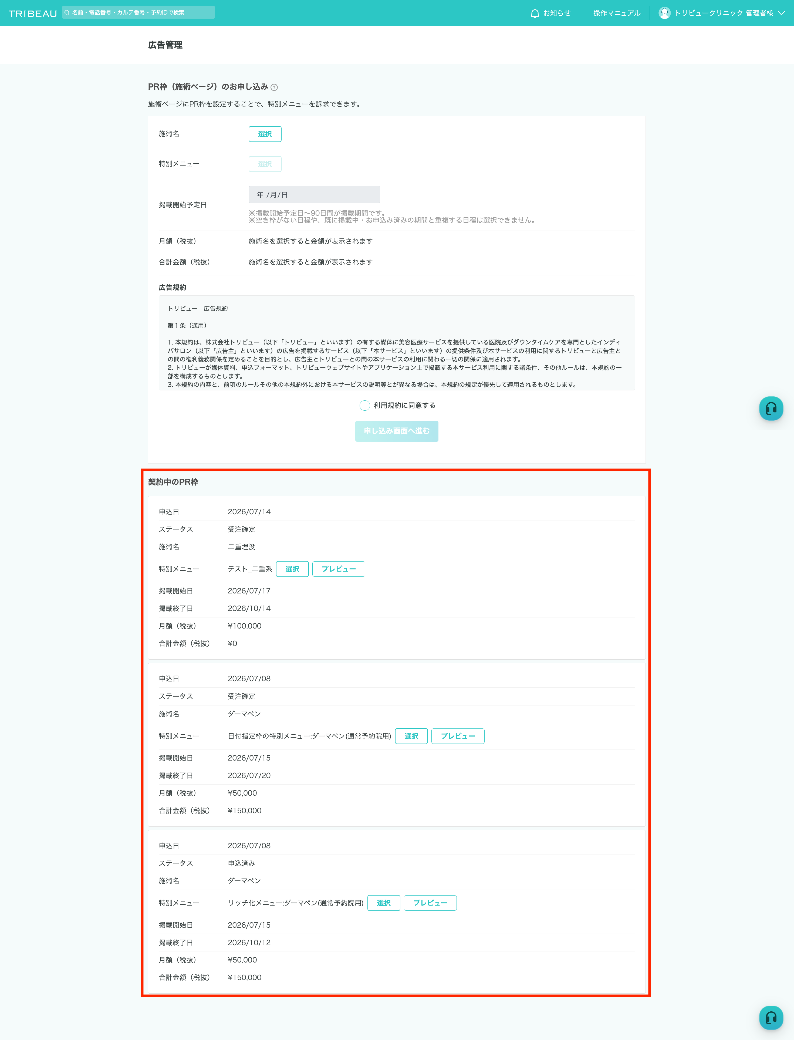794x1040 pixels.
Task: Click プレビュー for リッチ化メニュー:ダーマペン
Action: 430,903
